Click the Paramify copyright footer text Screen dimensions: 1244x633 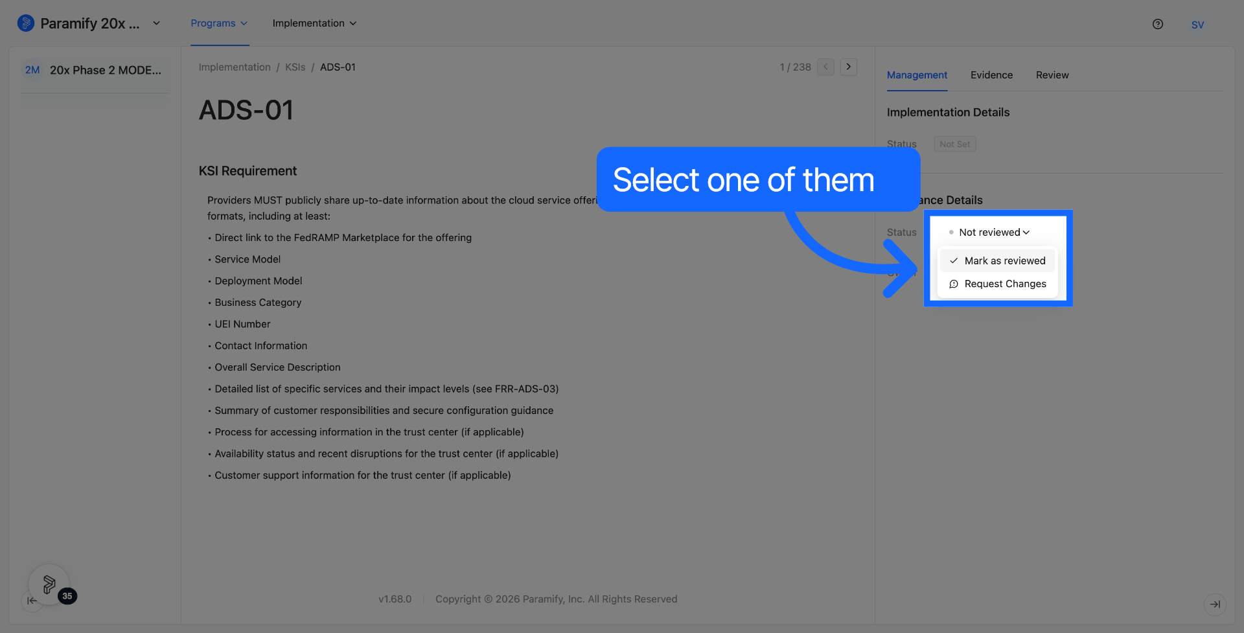pyautogui.click(x=557, y=599)
